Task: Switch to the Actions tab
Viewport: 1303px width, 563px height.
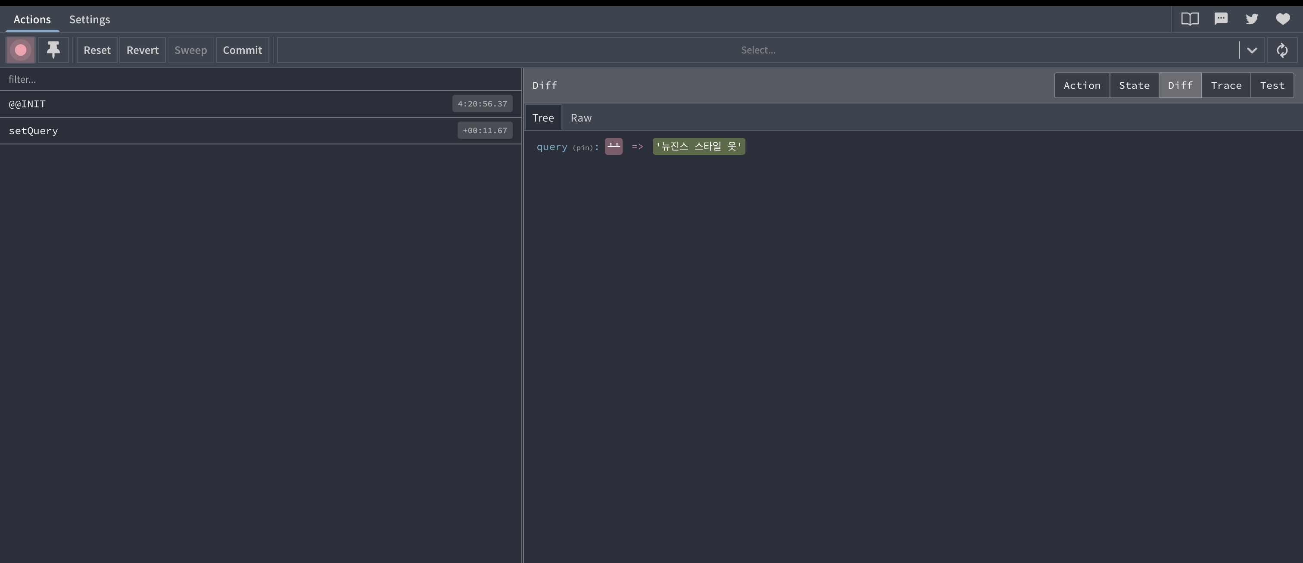Action: pos(32,19)
